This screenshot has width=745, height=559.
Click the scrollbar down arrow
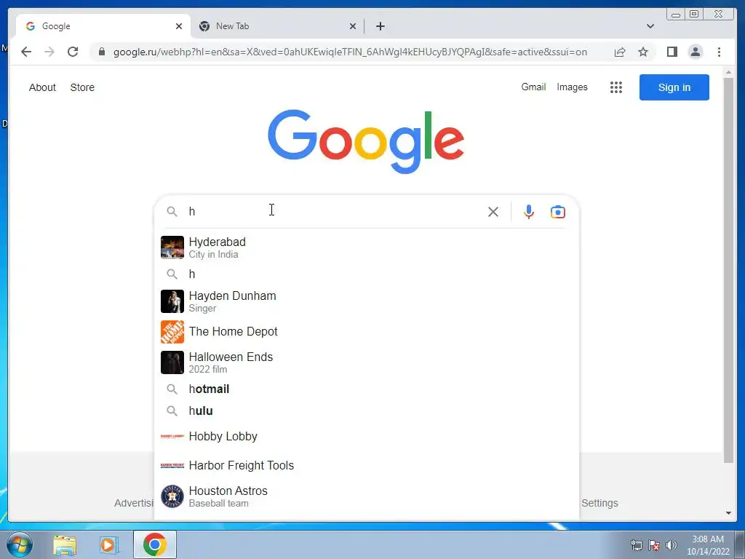click(x=728, y=513)
